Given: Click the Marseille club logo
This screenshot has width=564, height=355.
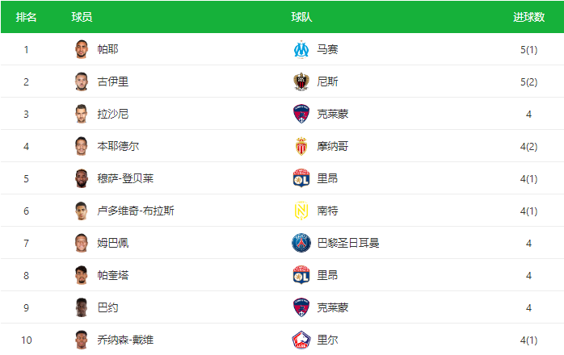Looking at the screenshot, I should (301, 49).
